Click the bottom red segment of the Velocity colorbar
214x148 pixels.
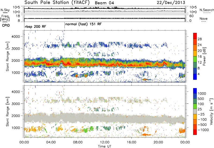(195, 132)
